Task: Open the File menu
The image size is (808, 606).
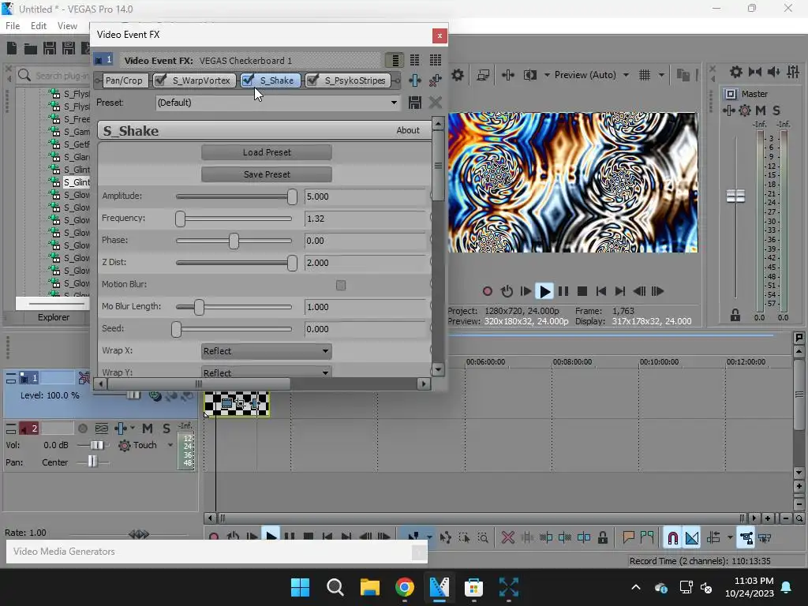Action: (13, 26)
